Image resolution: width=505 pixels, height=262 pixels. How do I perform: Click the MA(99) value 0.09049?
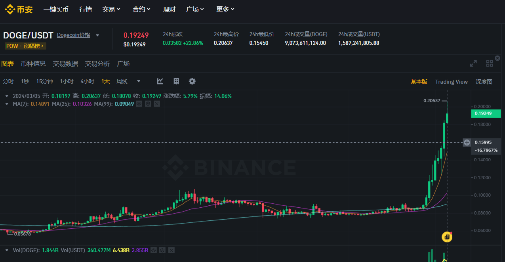pos(124,104)
